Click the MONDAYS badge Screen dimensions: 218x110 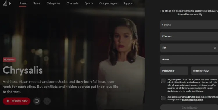coord(9,60)
